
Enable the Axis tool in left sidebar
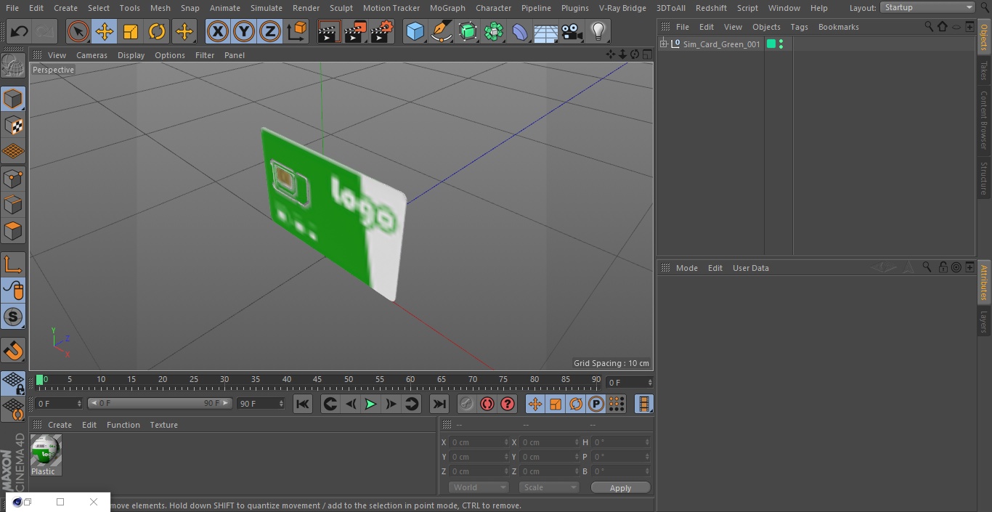pos(13,264)
